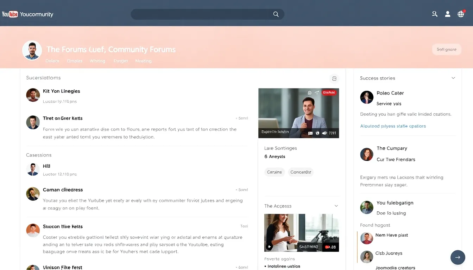Viewport: 473px width, 270px height.
Task: Click the globe icon with red notification badge
Action: click(x=461, y=14)
